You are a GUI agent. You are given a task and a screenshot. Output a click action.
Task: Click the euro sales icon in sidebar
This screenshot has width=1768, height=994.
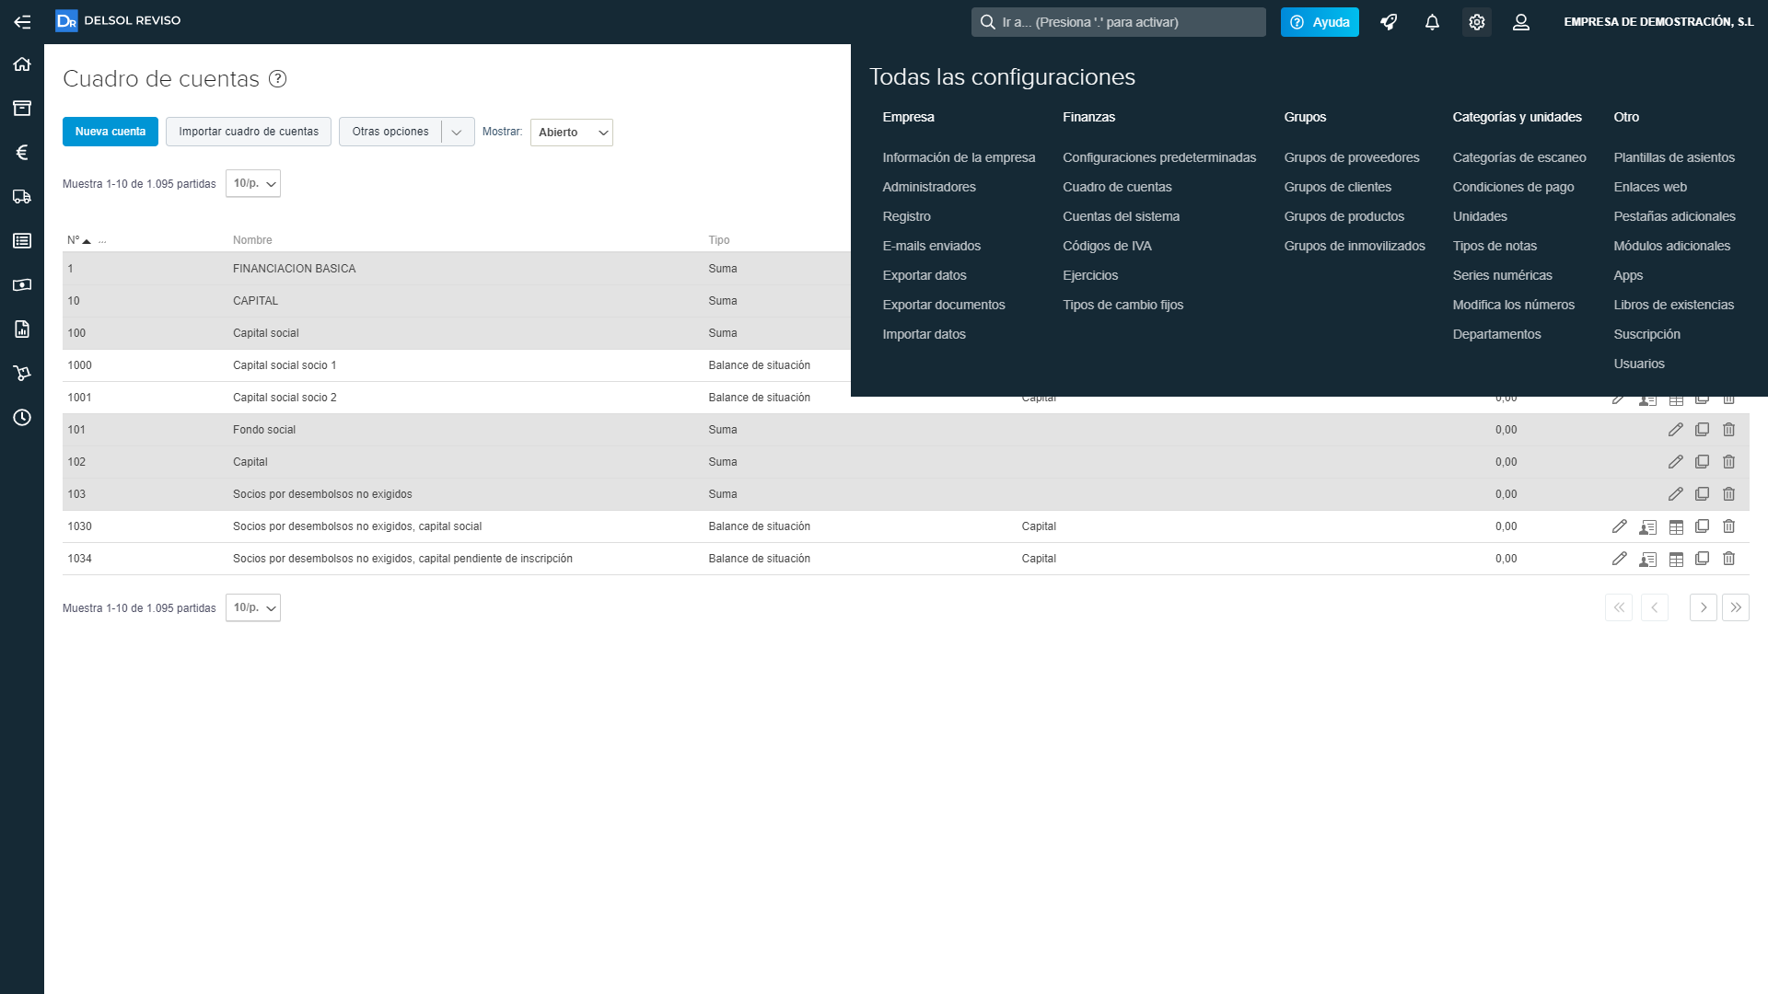(22, 153)
